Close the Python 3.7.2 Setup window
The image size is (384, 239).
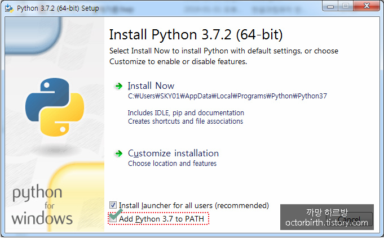[367, 6]
